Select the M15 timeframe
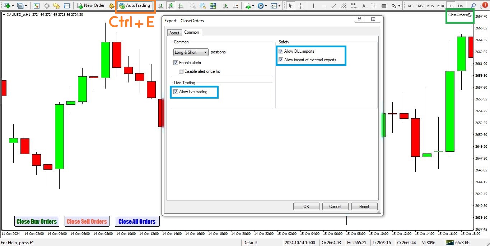The width and height of the screenshot is (490, 246). click(x=430, y=6)
